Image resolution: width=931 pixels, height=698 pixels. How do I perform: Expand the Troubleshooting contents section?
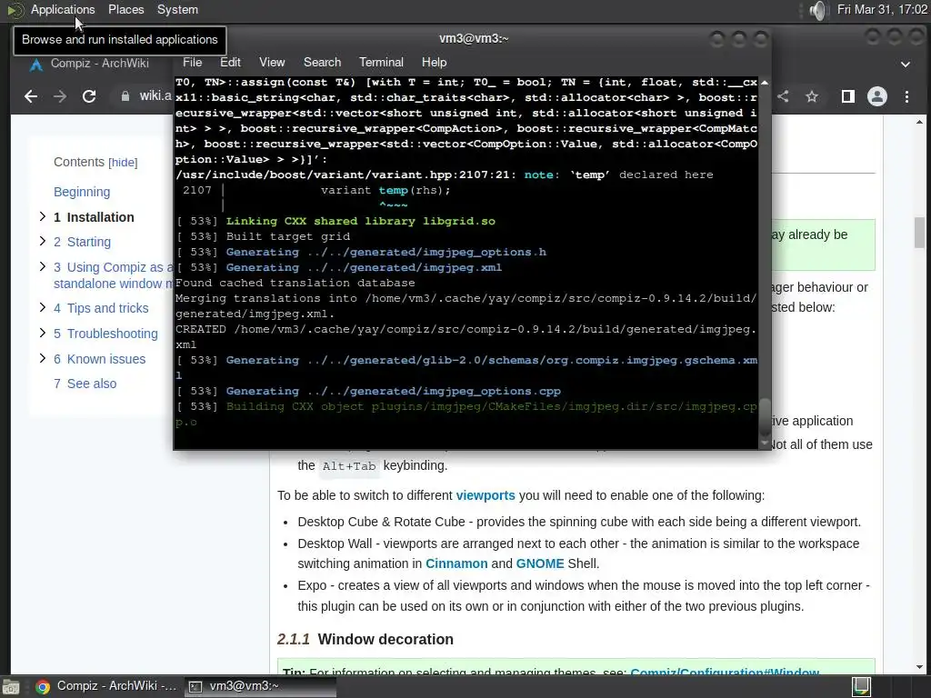click(x=42, y=333)
